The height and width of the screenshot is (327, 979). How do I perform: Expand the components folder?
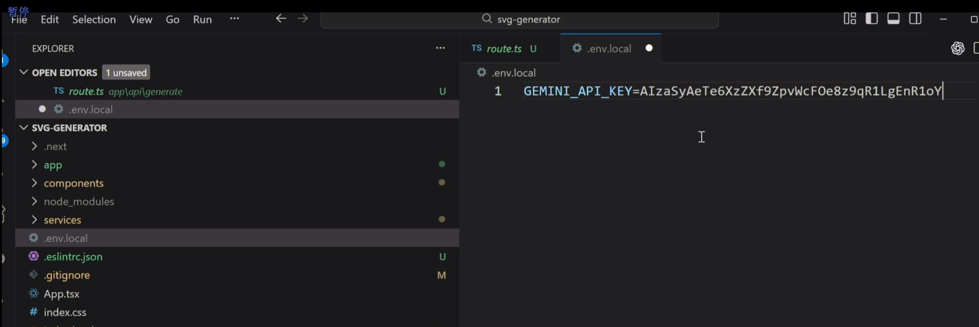[x=237, y=183]
